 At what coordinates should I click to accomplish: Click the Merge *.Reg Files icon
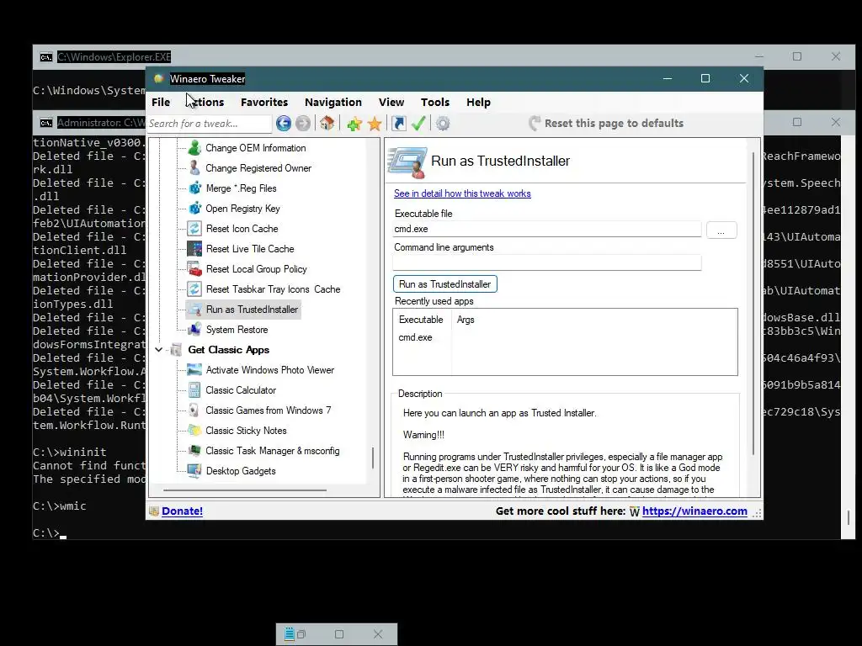[x=194, y=188]
